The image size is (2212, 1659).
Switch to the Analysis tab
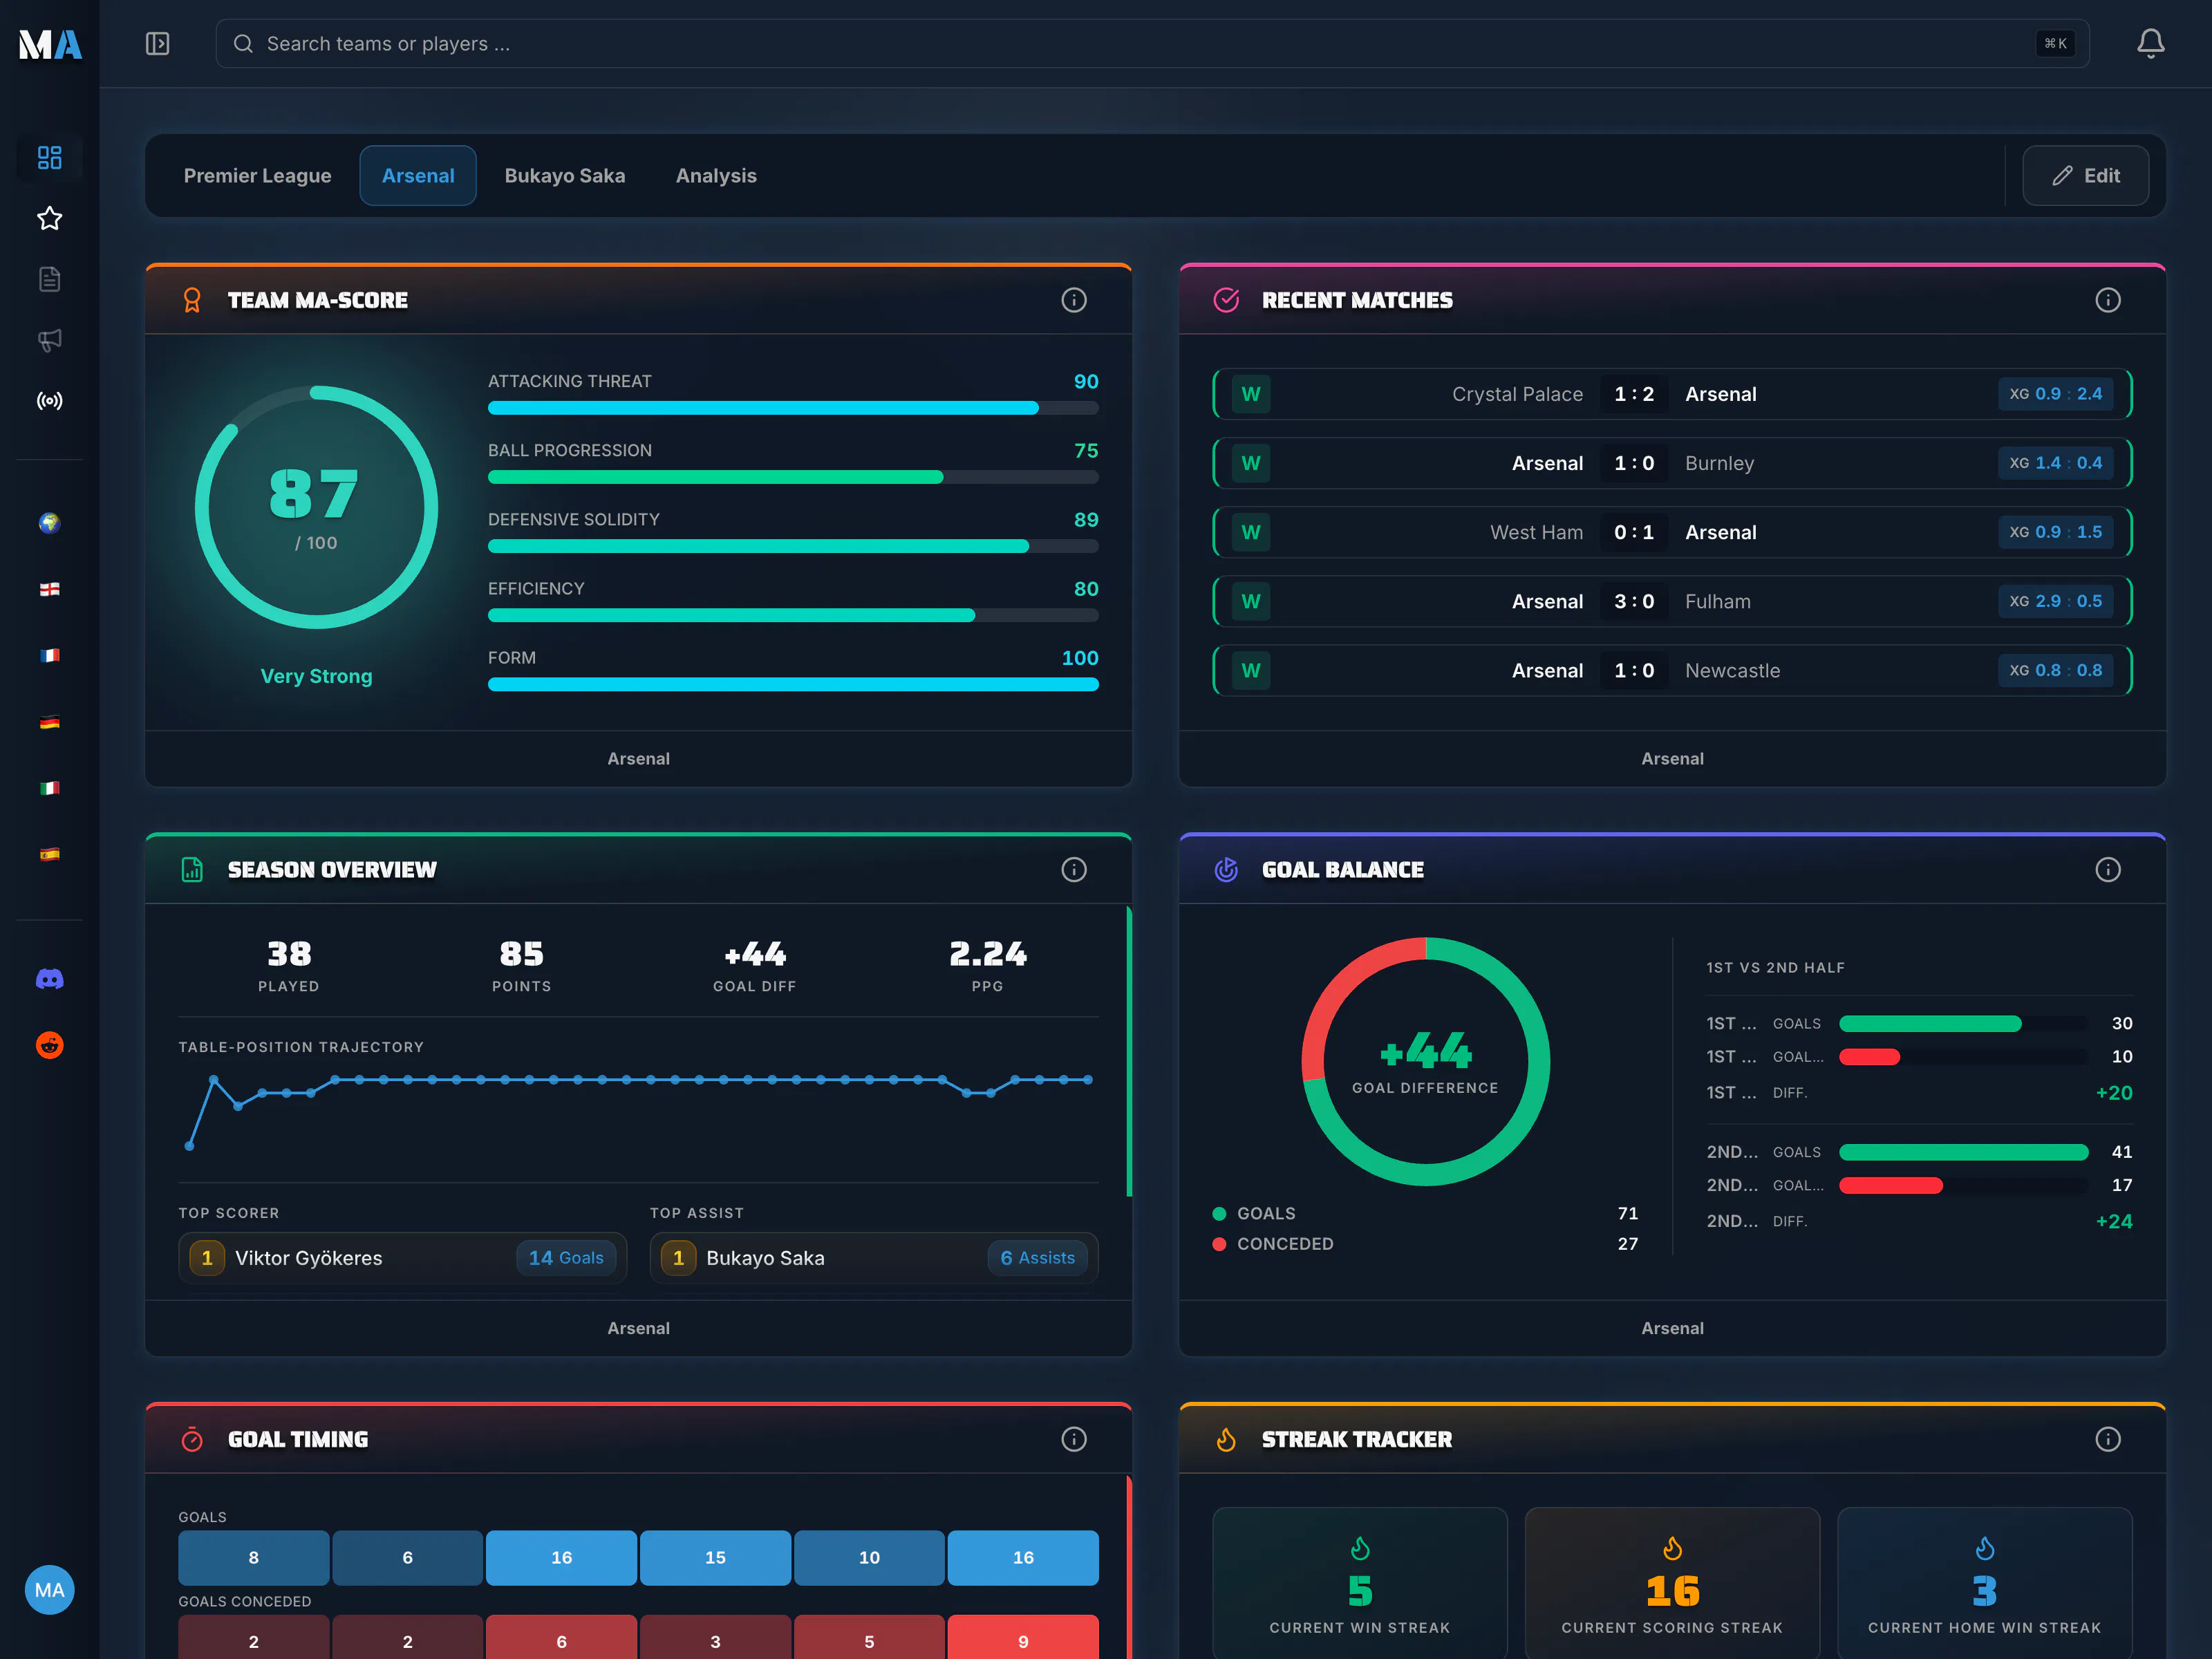(x=716, y=176)
